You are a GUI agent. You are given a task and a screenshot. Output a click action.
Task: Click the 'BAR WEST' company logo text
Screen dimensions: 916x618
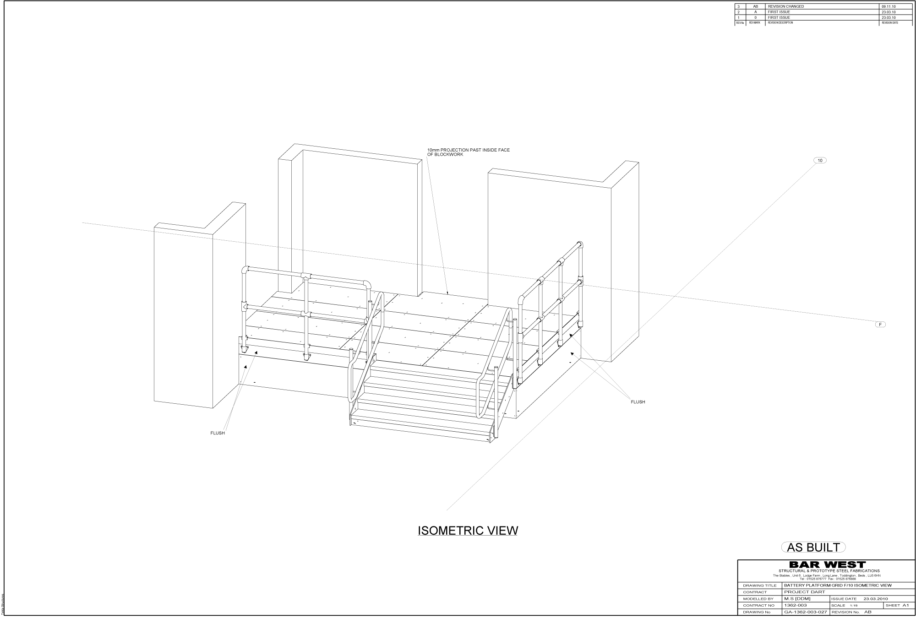click(828, 564)
